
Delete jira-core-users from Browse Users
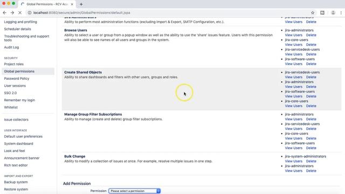point(311,45)
